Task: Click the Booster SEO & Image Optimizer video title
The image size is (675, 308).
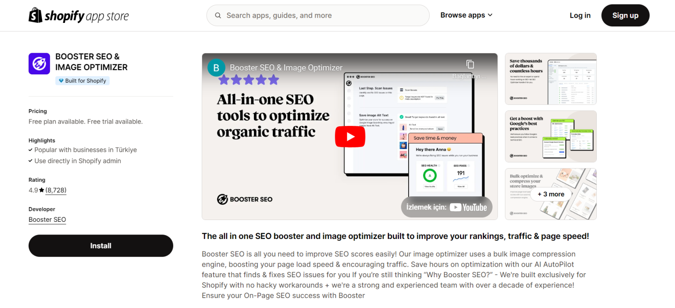Action: pyautogui.click(x=286, y=68)
